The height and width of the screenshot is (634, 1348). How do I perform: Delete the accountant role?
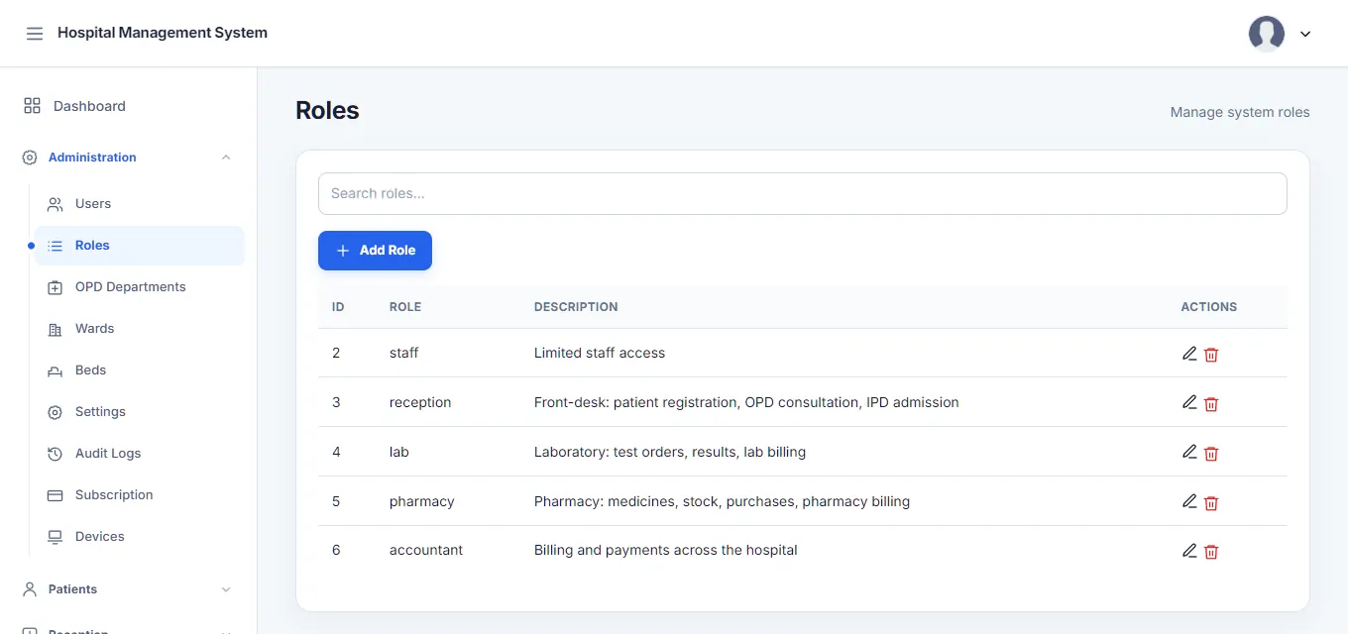[x=1211, y=552]
